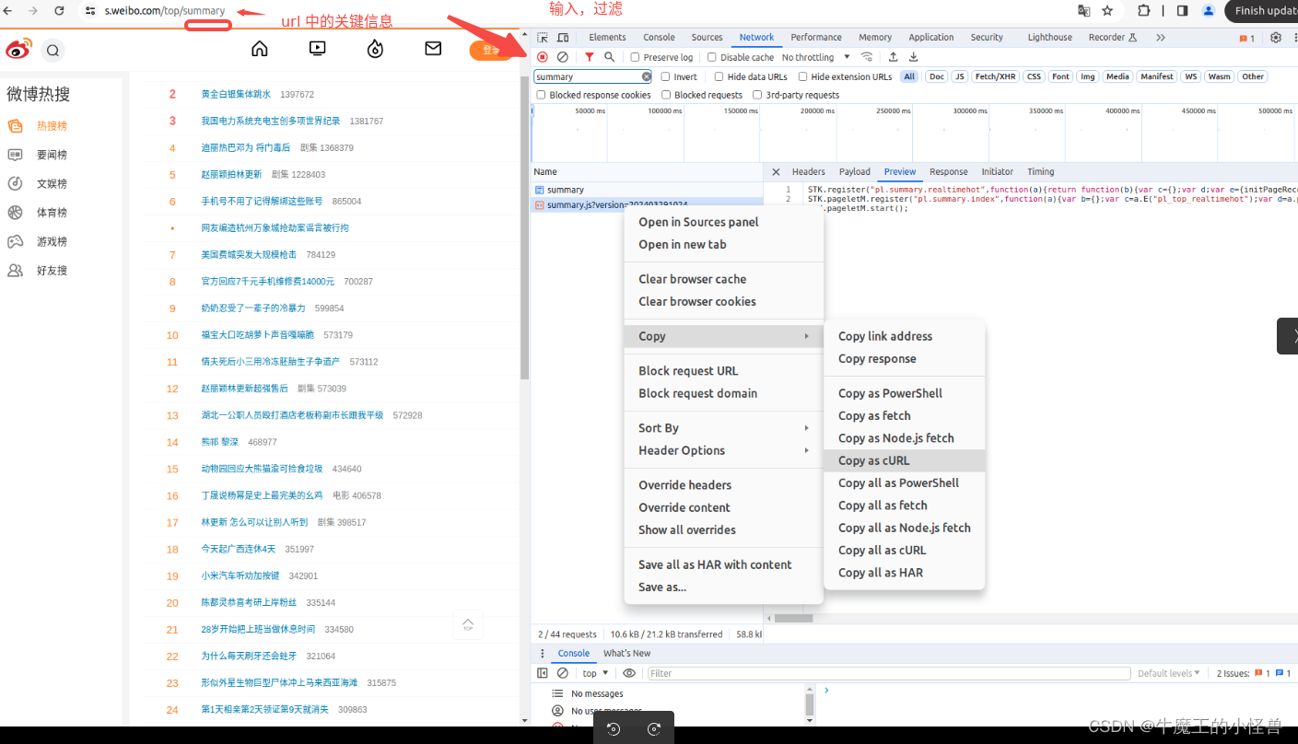The width and height of the screenshot is (1298, 744).
Task: Clear the summary filter text
Action: [647, 77]
